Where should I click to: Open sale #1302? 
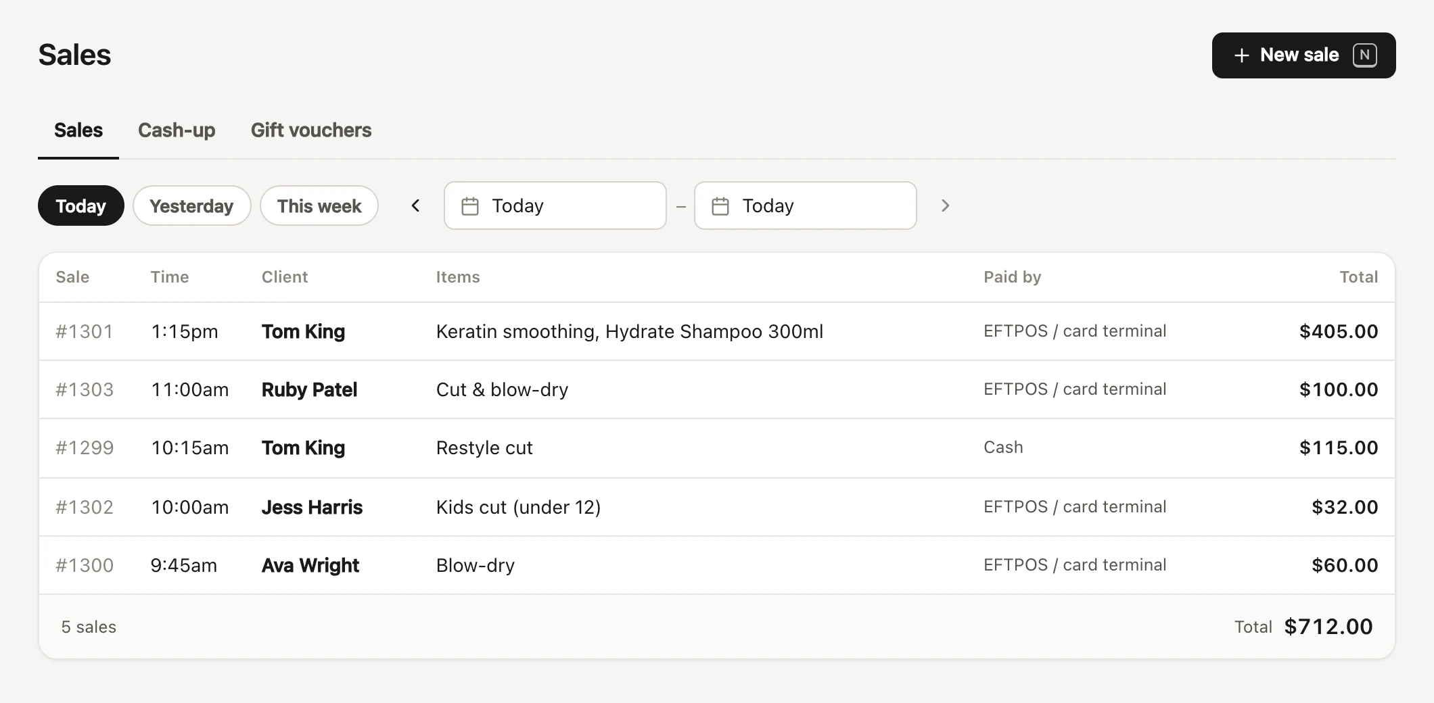tap(717, 507)
